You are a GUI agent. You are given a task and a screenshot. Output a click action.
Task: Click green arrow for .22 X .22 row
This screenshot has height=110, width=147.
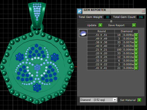tap(136, 64)
